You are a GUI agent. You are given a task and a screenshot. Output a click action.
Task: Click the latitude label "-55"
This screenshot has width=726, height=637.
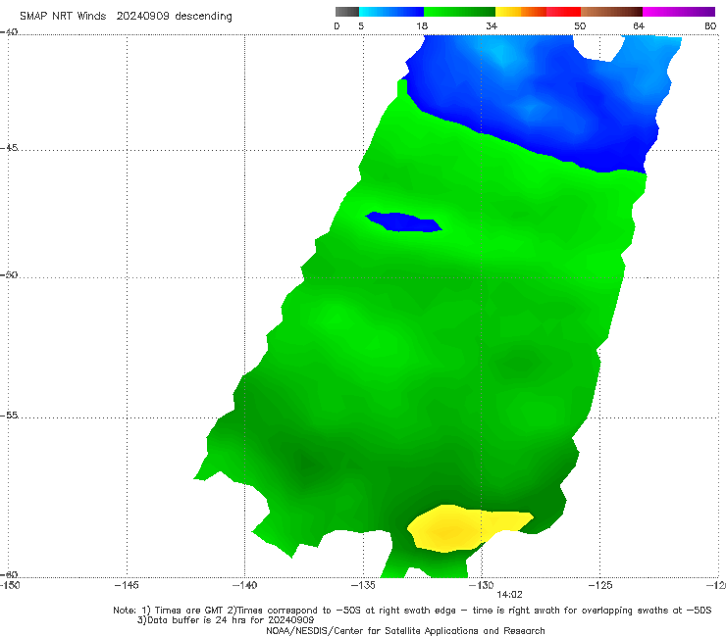click(8, 415)
